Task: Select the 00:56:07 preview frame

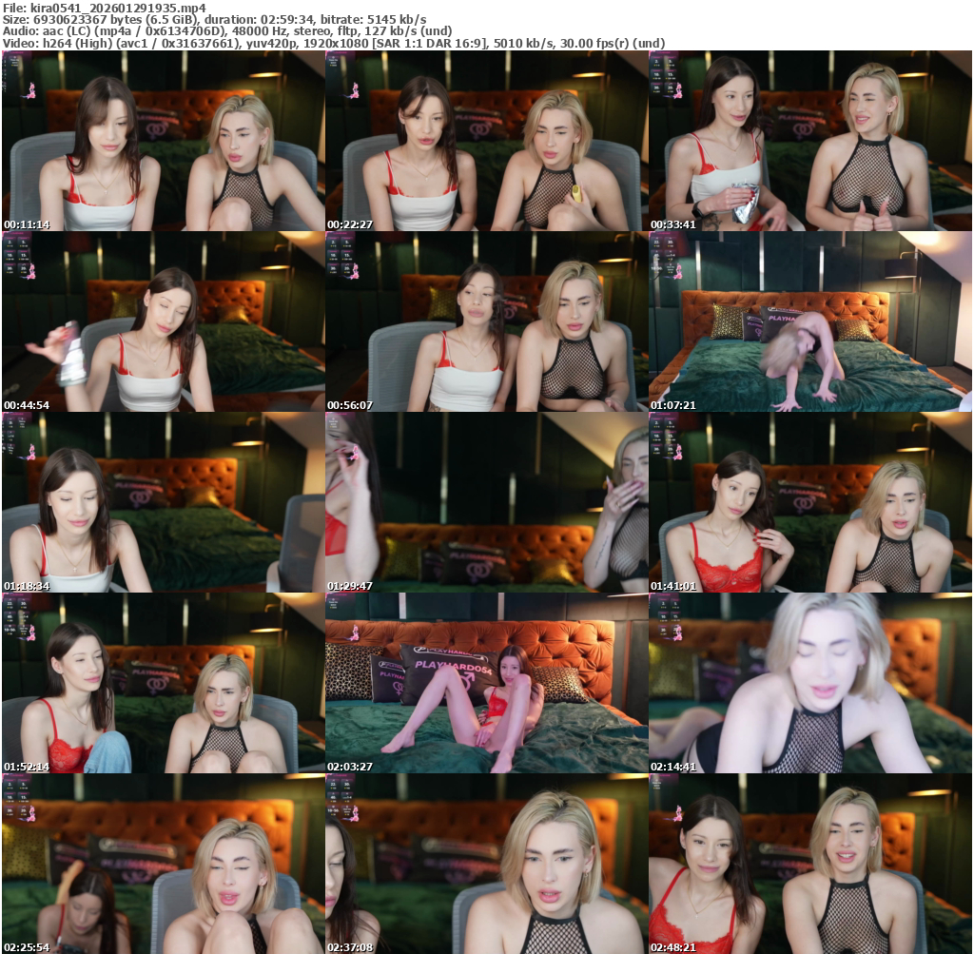Action: point(486,321)
